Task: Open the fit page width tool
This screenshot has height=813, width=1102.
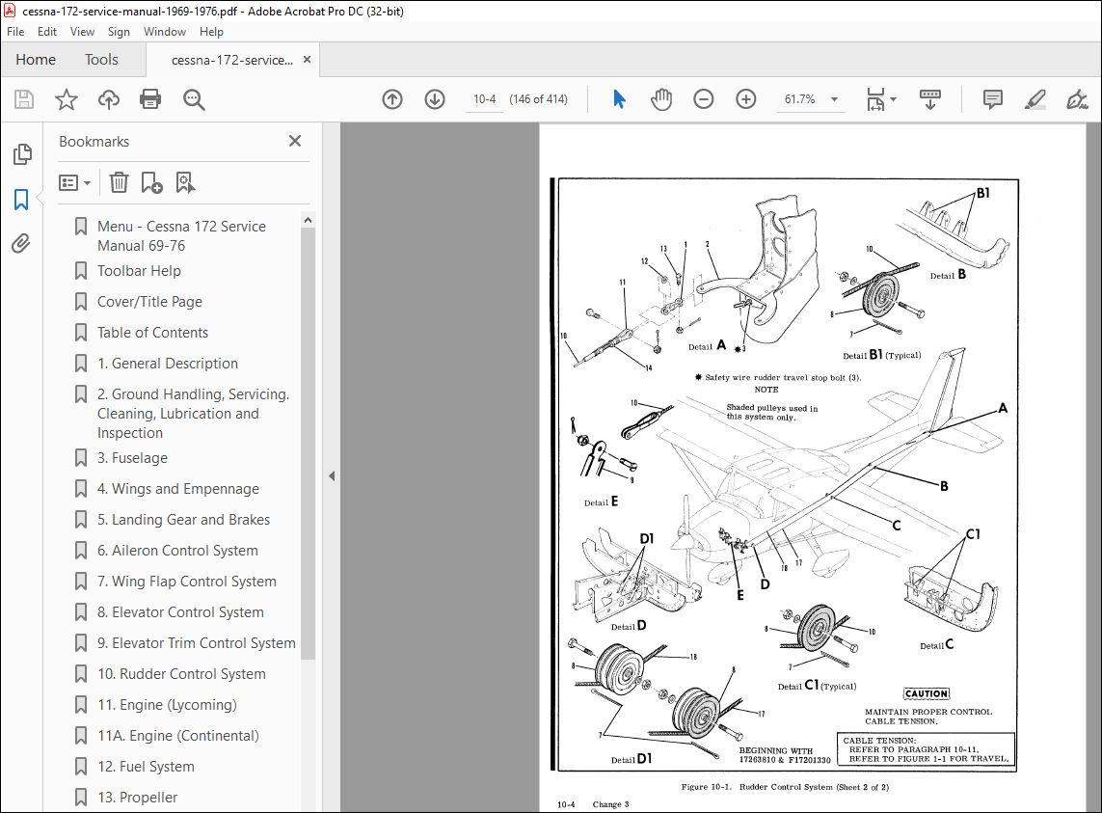Action: [875, 99]
